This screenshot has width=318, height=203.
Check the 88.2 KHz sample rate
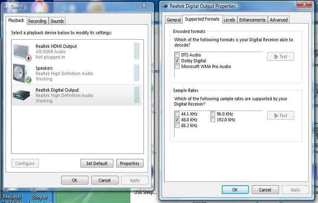(177, 125)
